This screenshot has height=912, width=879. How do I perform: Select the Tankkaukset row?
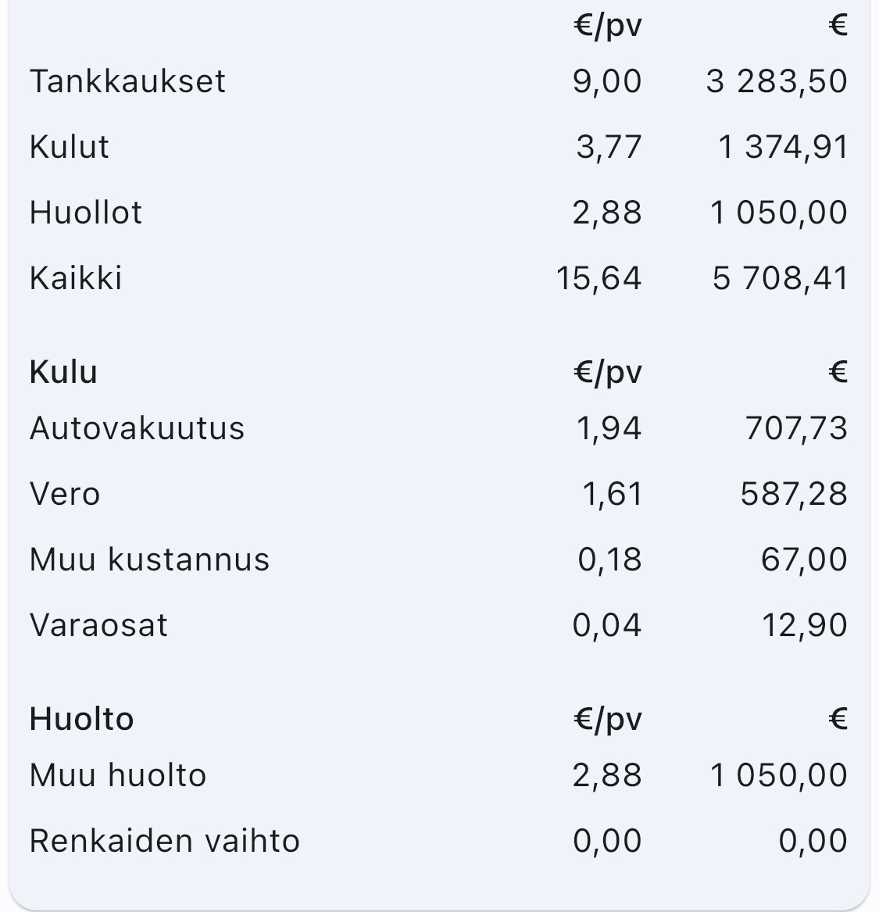pyautogui.click(x=439, y=80)
